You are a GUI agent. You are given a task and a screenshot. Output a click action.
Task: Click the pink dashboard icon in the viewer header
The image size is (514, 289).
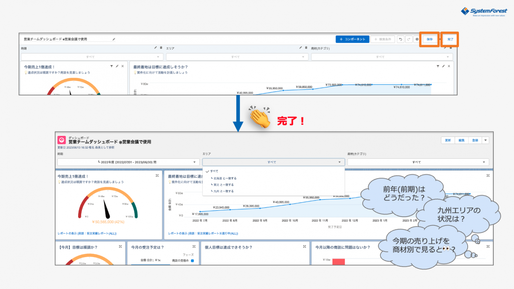pyautogui.click(x=62, y=140)
